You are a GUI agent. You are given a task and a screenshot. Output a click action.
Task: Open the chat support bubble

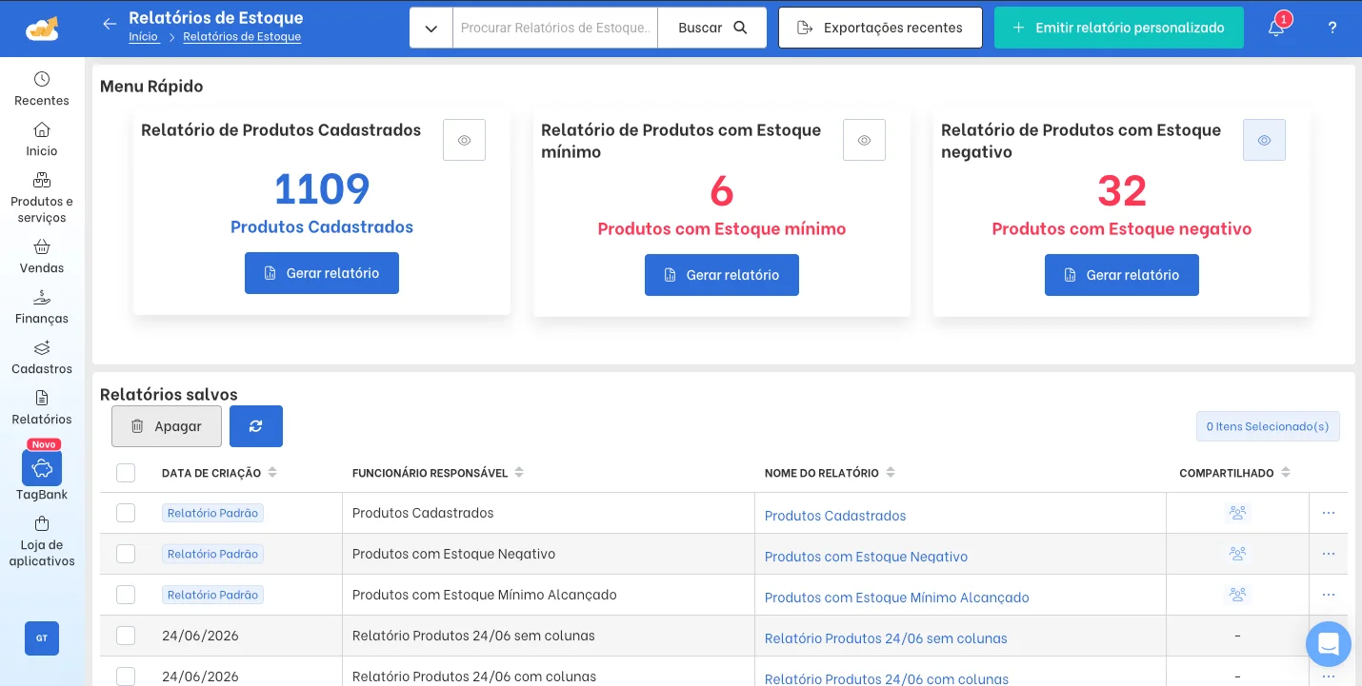tap(1329, 644)
